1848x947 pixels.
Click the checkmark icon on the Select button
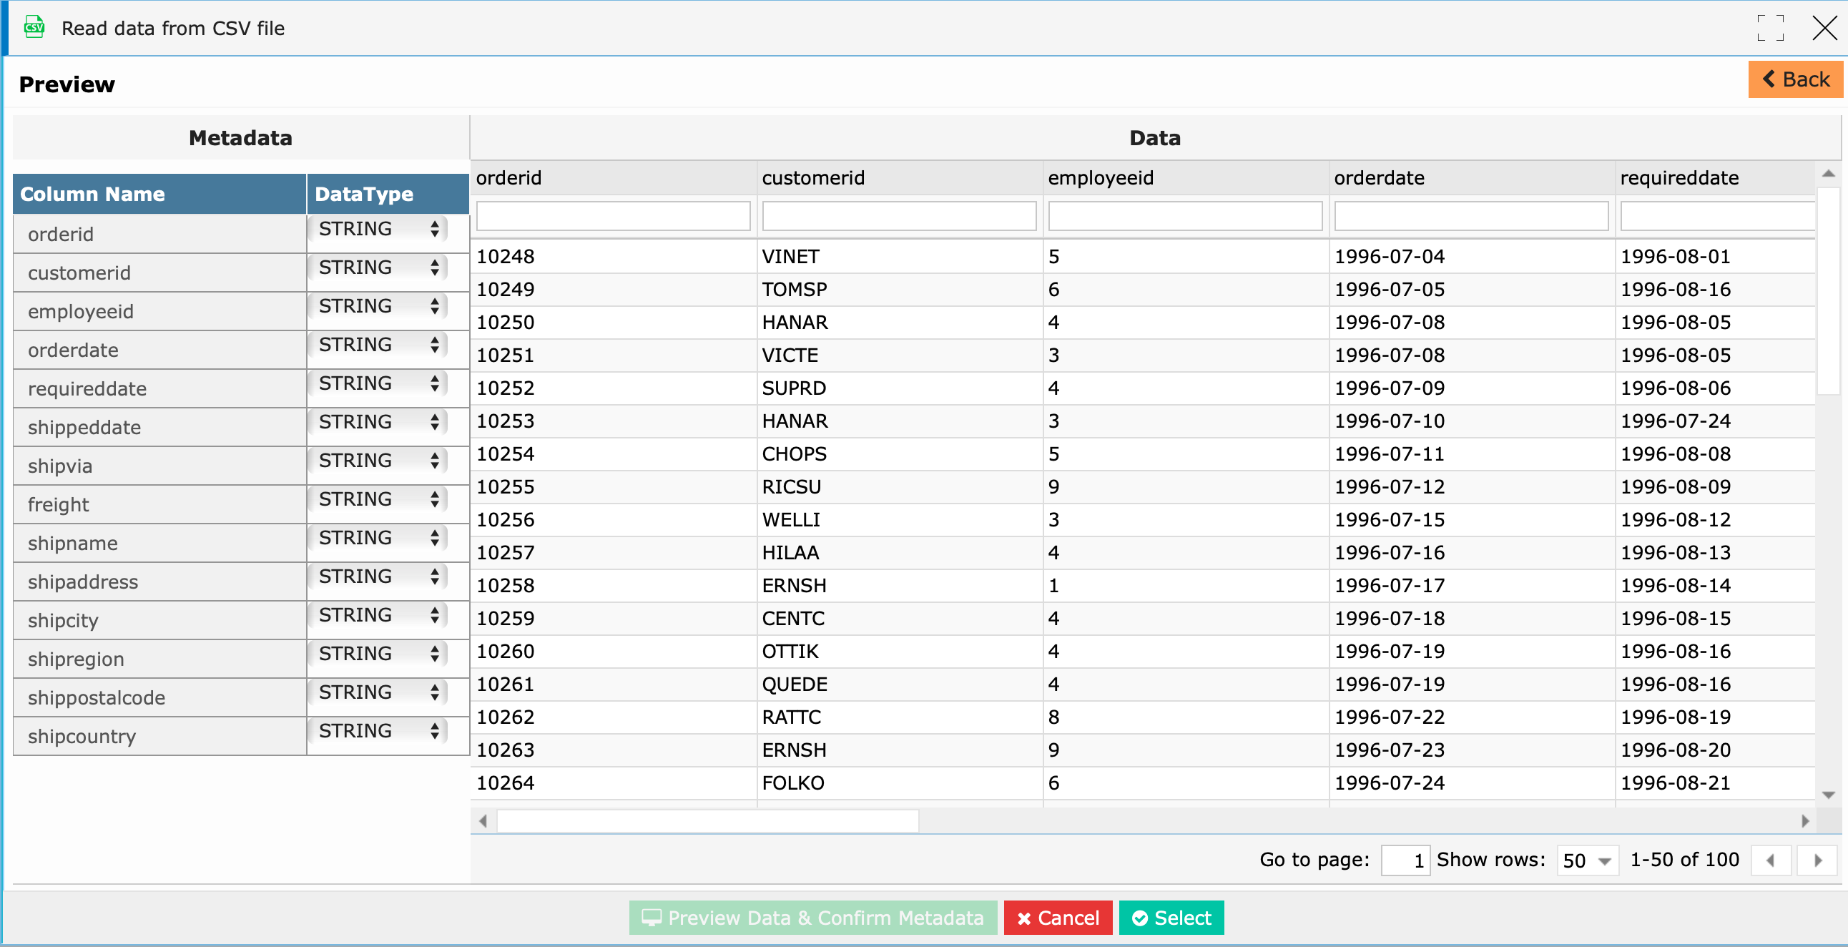[1141, 918]
